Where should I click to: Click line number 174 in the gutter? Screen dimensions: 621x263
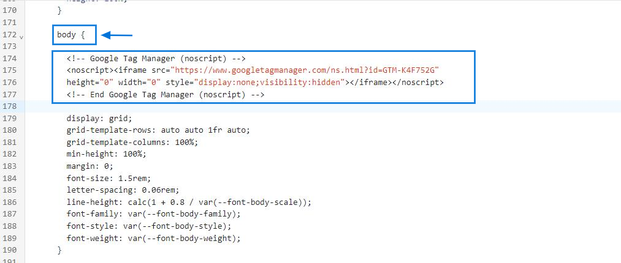click(x=10, y=59)
